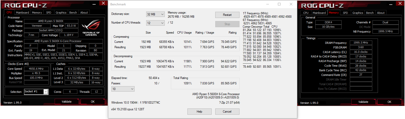Click the tRP value 14 clocks
The image size is (405, 119).
361,61
